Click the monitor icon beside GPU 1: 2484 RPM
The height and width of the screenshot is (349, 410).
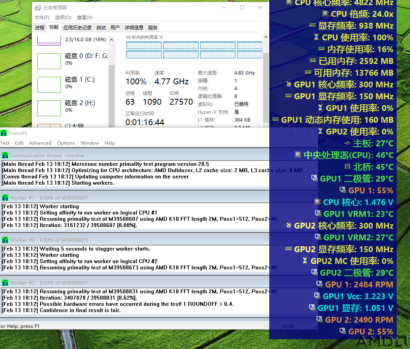319,284
